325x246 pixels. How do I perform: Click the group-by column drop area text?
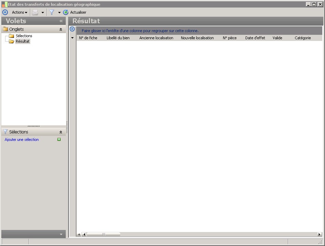pyautogui.click(x=140, y=31)
